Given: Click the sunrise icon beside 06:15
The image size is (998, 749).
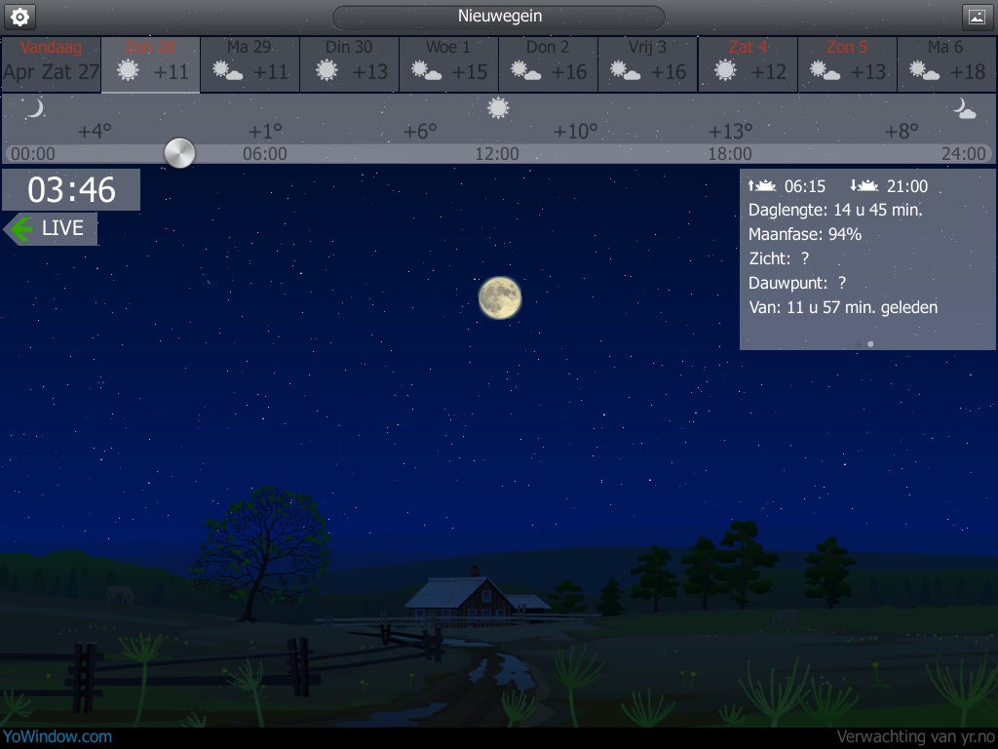Looking at the screenshot, I should pos(761,186).
